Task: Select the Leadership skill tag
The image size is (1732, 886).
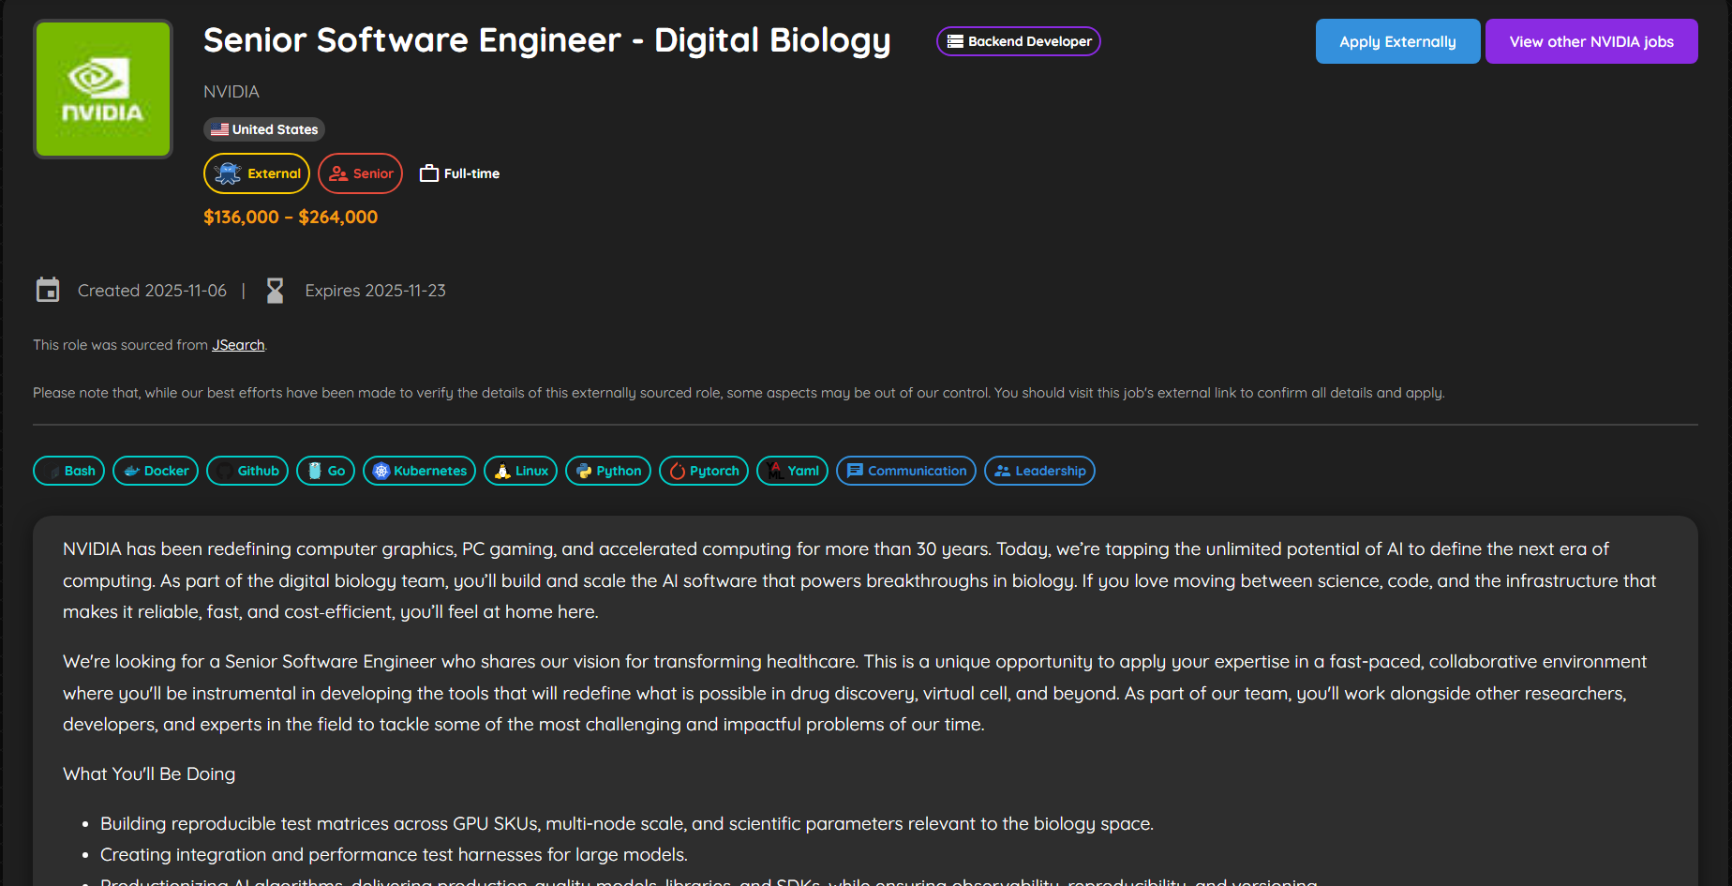Action: click(1039, 471)
